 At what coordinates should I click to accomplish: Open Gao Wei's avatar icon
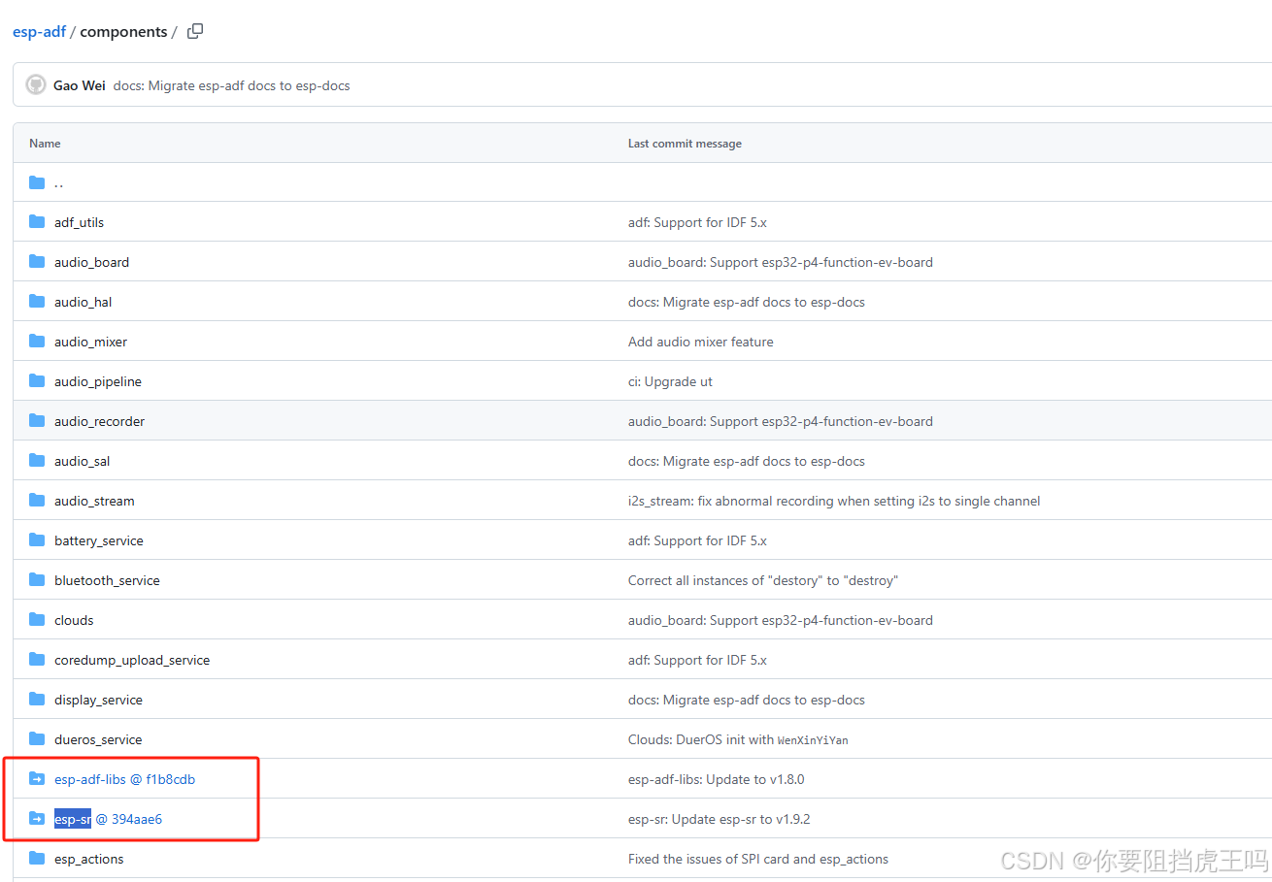coord(36,85)
